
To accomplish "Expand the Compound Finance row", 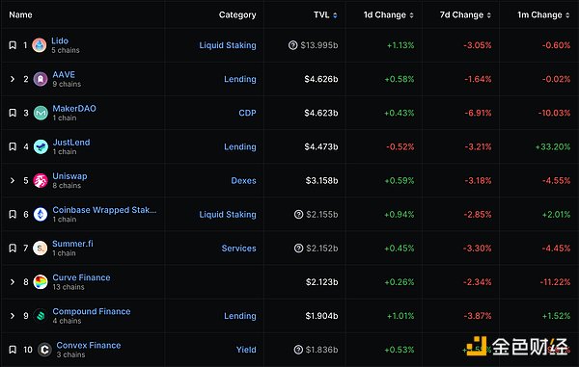I will tap(13, 316).
